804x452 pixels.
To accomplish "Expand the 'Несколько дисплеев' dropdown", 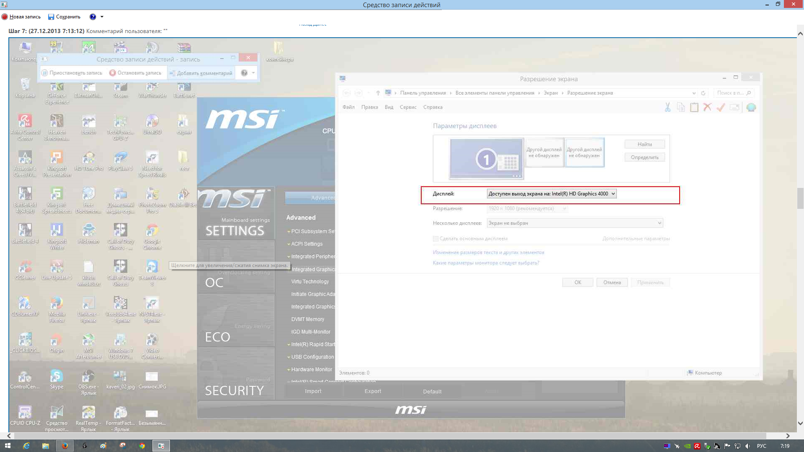I will click(575, 223).
